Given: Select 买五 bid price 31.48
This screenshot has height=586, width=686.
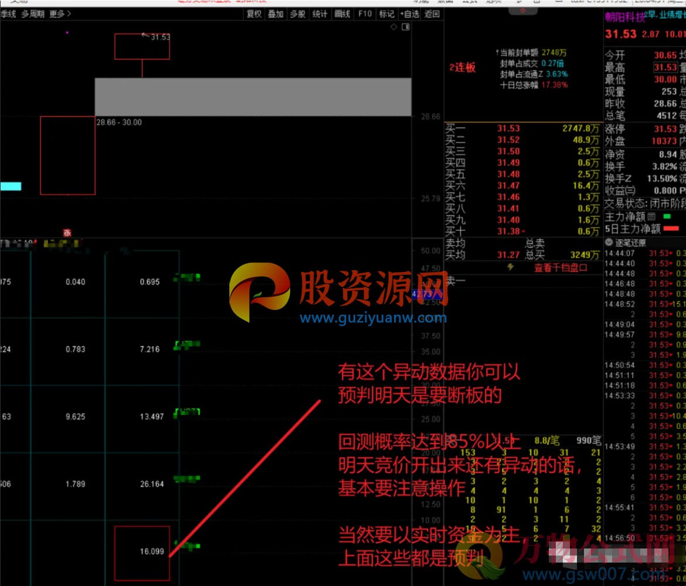Looking at the screenshot, I should [508, 173].
